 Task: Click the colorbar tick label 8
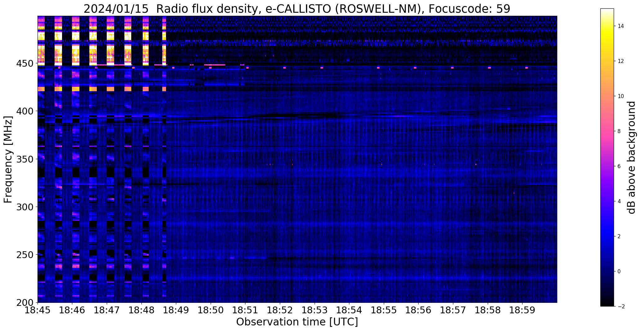[619, 131]
